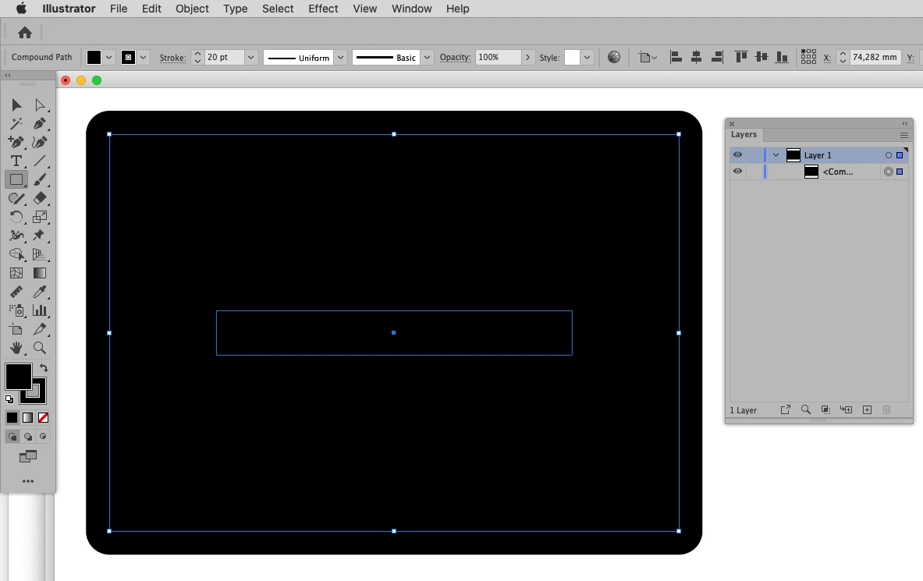Select the Symbol Sprayer tool
Viewport: 923px width, 581px height.
click(16, 310)
